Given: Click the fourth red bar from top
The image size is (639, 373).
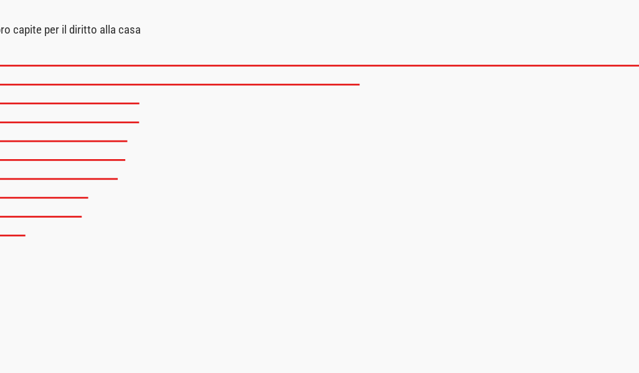Looking at the screenshot, I should 69,122.
